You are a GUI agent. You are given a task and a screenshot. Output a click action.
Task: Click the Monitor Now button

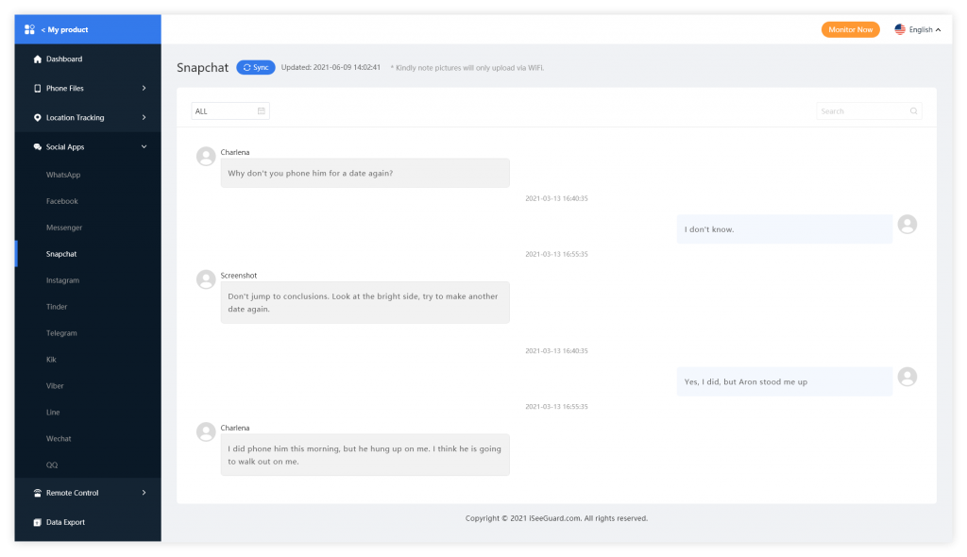coord(850,29)
